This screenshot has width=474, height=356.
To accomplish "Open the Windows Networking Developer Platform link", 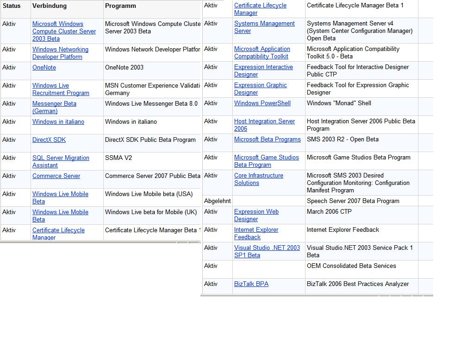I will coord(61,53).
